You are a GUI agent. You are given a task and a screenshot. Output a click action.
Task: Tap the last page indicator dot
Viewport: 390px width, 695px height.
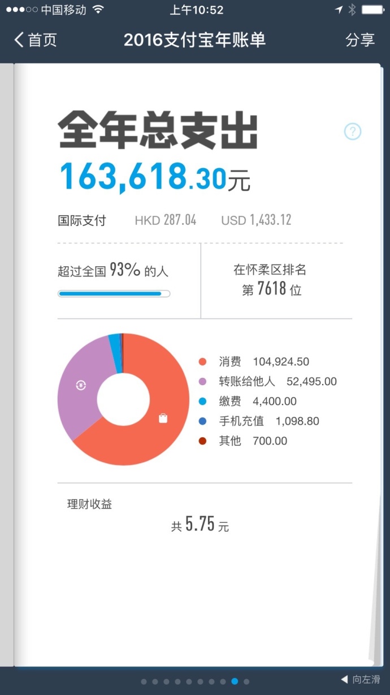(246, 681)
